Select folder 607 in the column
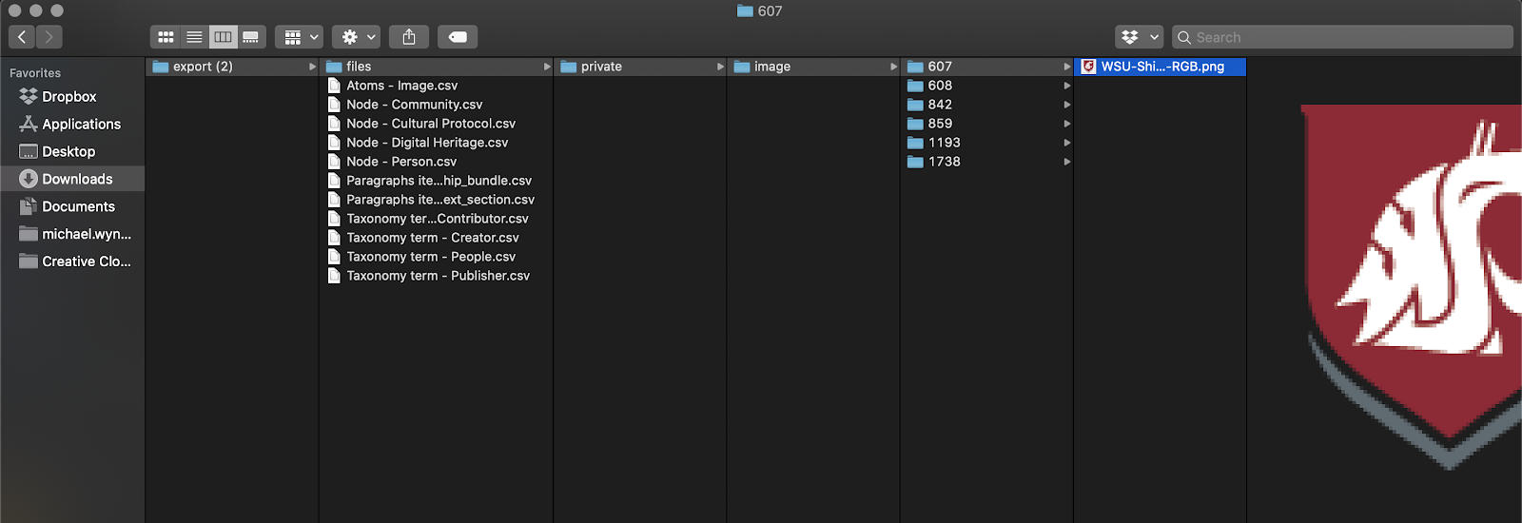Image resolution: width=1522 pixels, height=523 pixels. 987,67
